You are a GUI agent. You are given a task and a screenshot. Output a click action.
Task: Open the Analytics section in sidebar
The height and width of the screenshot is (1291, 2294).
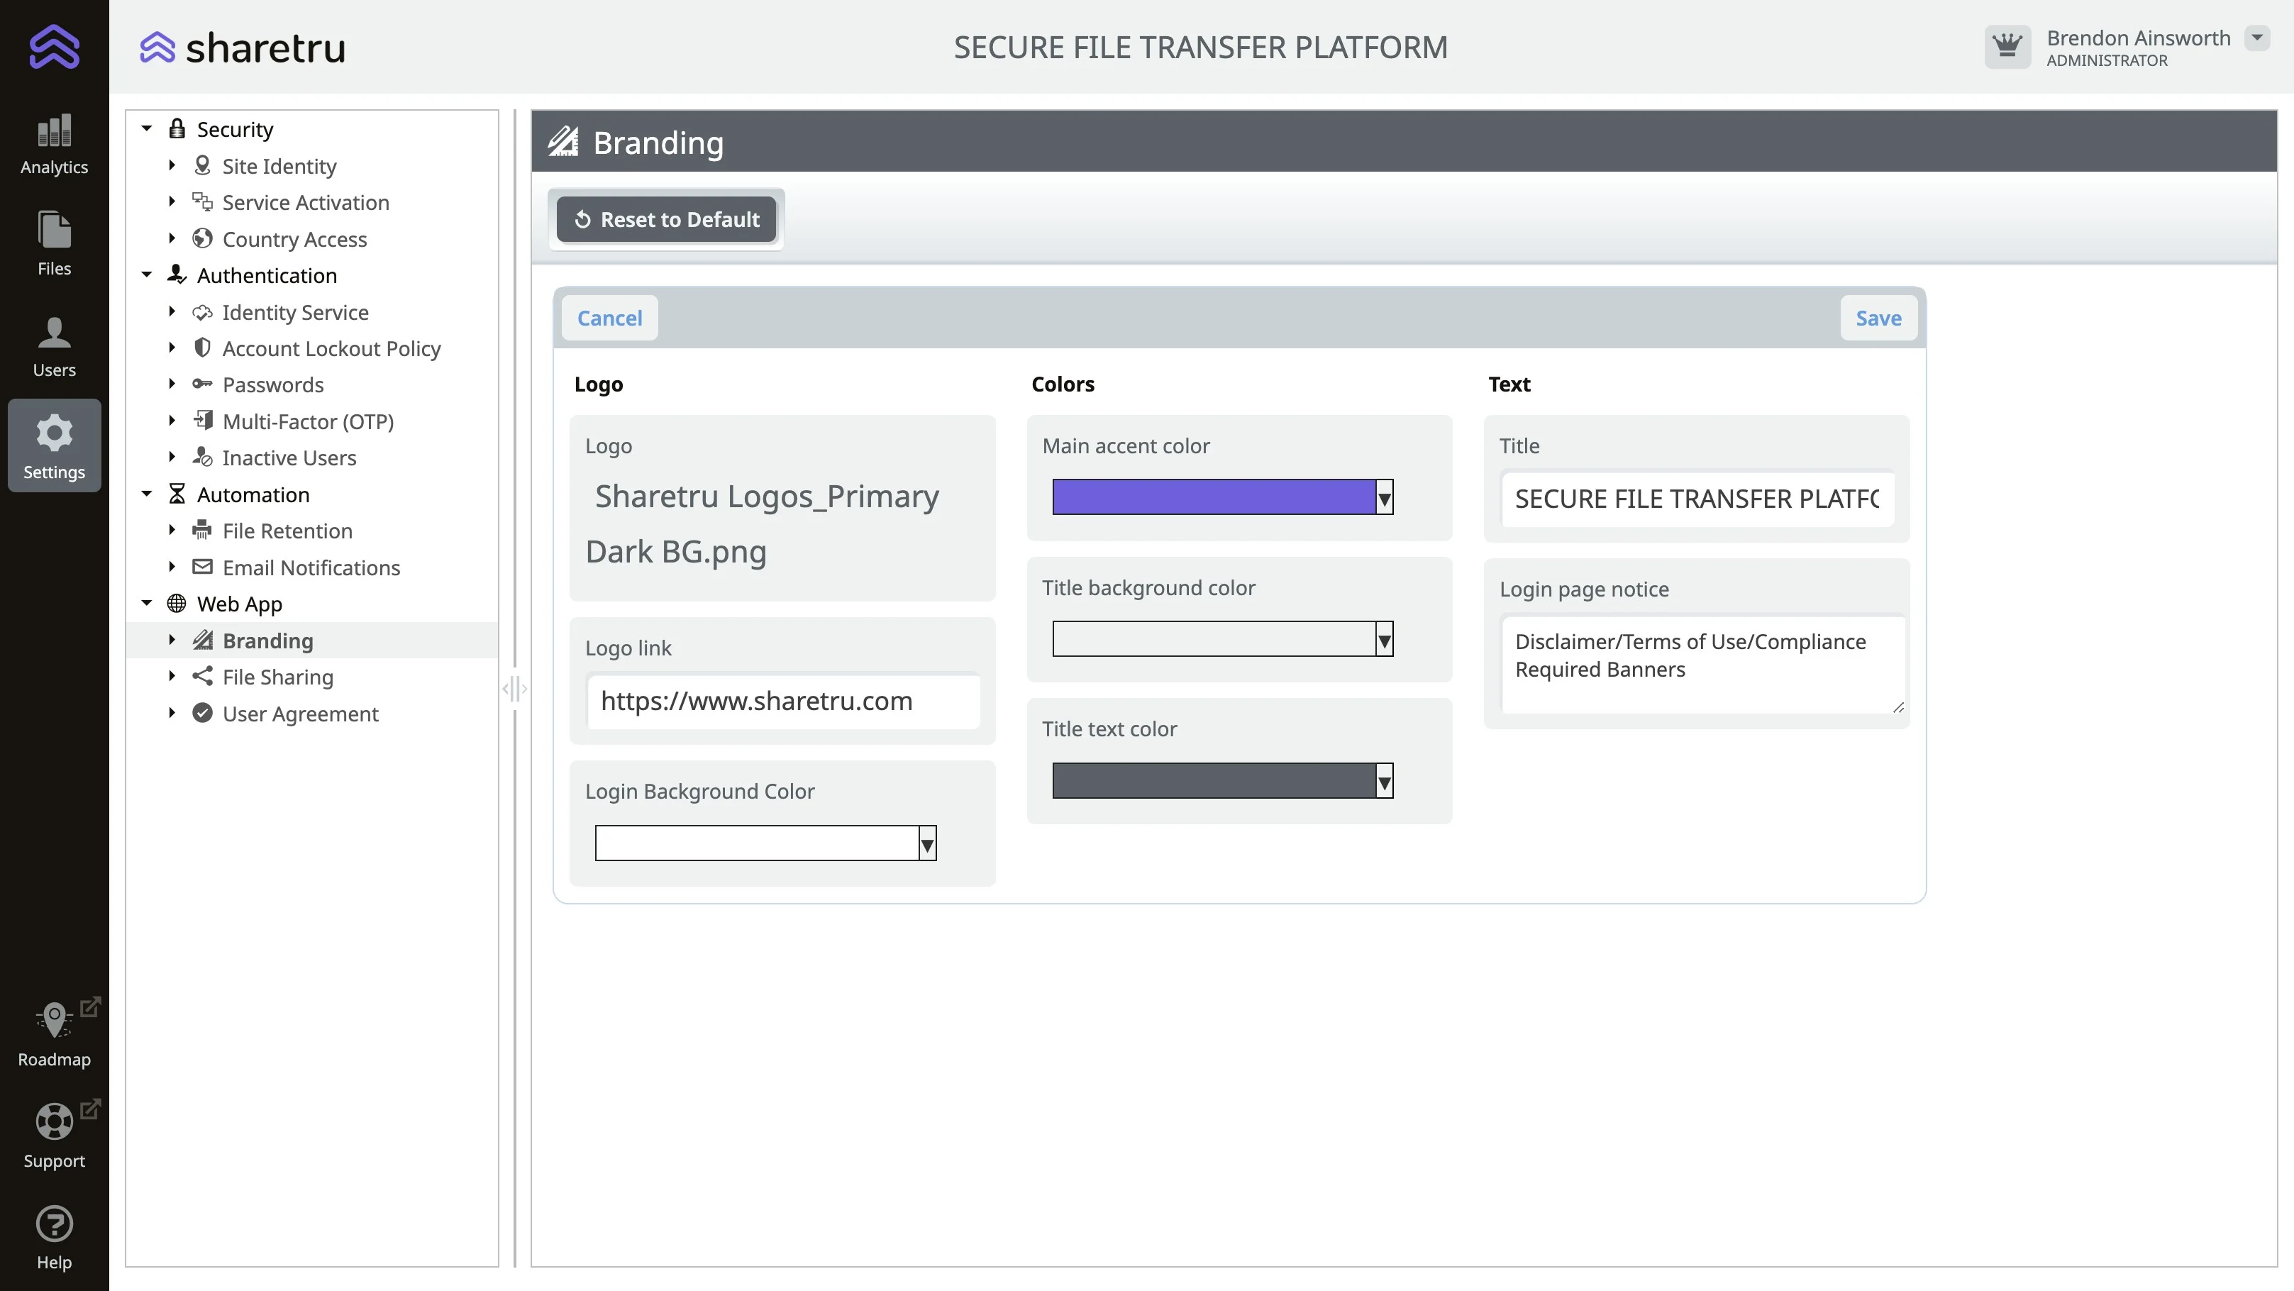55,144
